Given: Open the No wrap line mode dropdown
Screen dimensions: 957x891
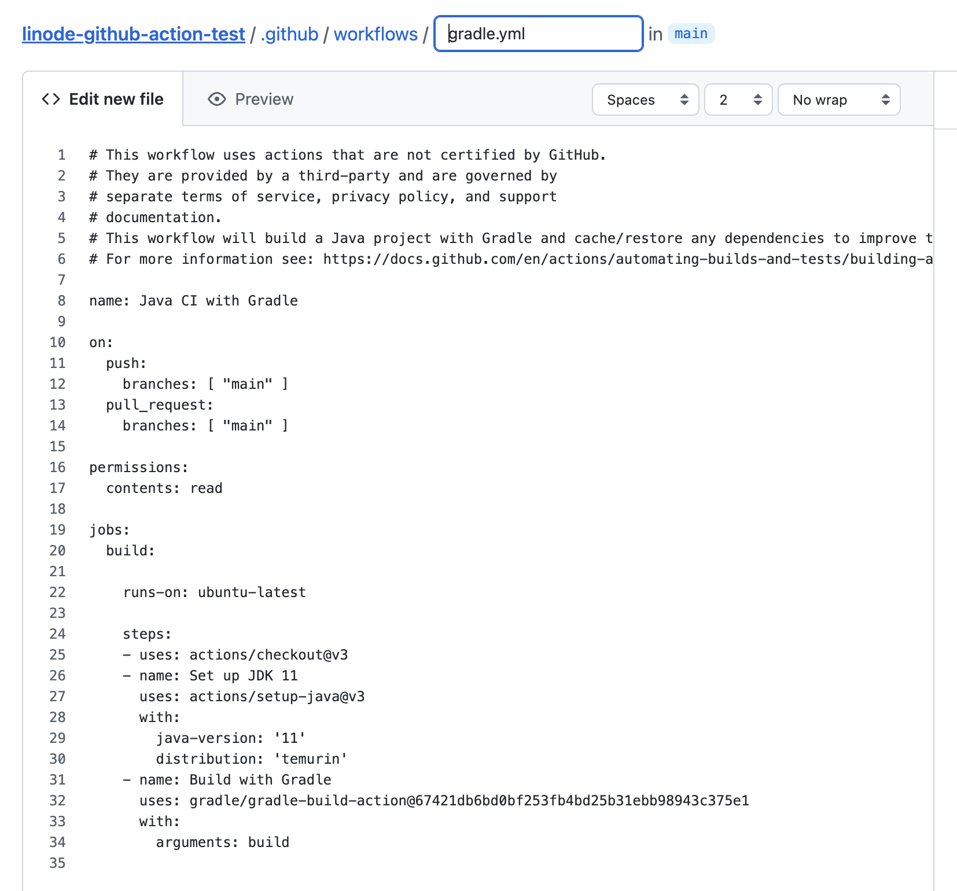Looking at the screenshot, I should point(839,100).
